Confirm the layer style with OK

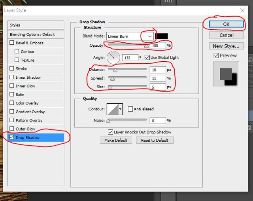point(226,24)
